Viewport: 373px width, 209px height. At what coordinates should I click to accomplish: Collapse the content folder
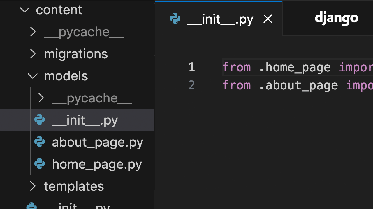pos(25,10)
